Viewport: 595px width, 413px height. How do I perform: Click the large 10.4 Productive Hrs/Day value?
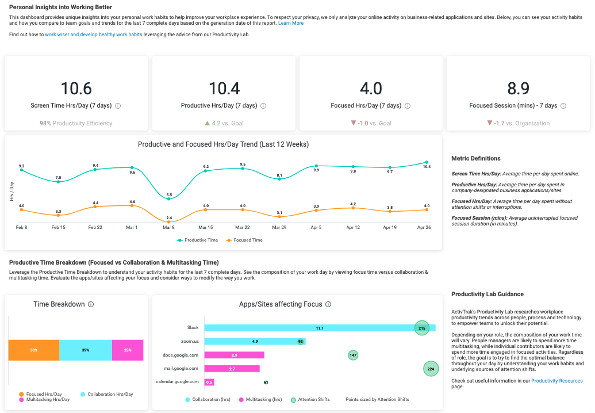tap(224, 89)
